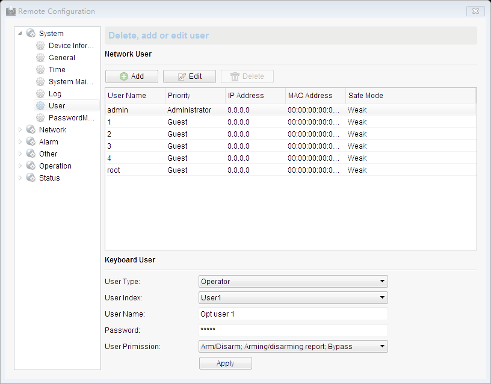Sort by User Name column header
This screenshot has width=491, height=384.
pos(135,96)
